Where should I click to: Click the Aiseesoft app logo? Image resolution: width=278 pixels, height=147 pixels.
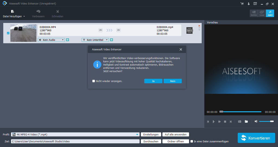[5, 3]
